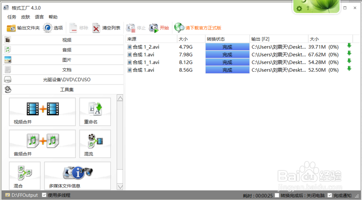The image size is (362, 200).
Task: Expand the 光驱设备\DVD\CD\ISO category
Action: coord(63,80)
